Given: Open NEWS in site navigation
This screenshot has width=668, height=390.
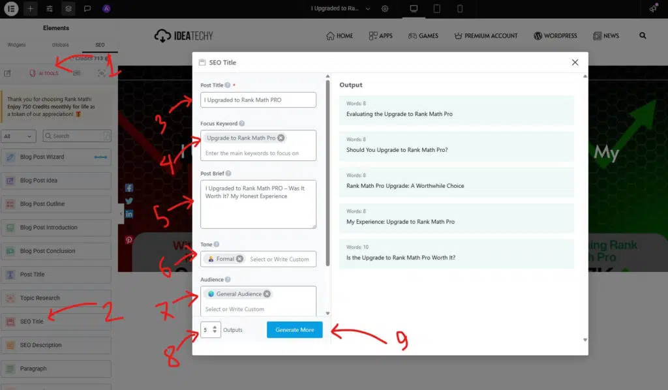Looking at the screenshot, I should tap(606, 36).
